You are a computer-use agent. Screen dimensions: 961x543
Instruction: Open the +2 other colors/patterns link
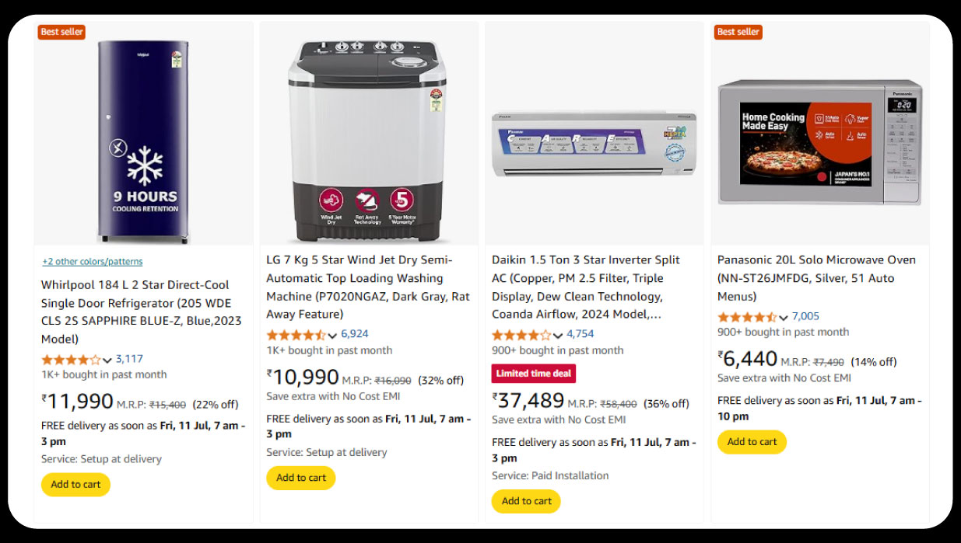[93, 262]
